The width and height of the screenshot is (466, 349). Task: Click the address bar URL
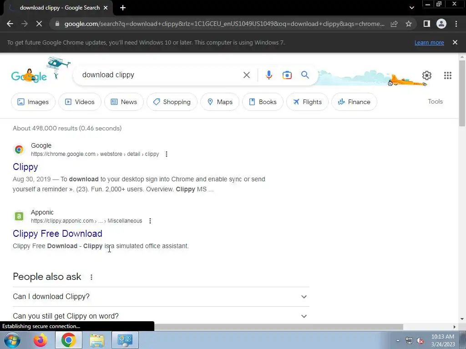coord(224,24)
